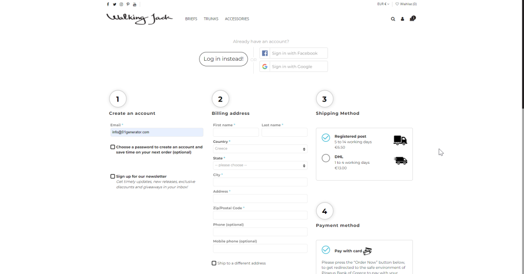
Task: Open the State dropdown
Action: (260, 165)
